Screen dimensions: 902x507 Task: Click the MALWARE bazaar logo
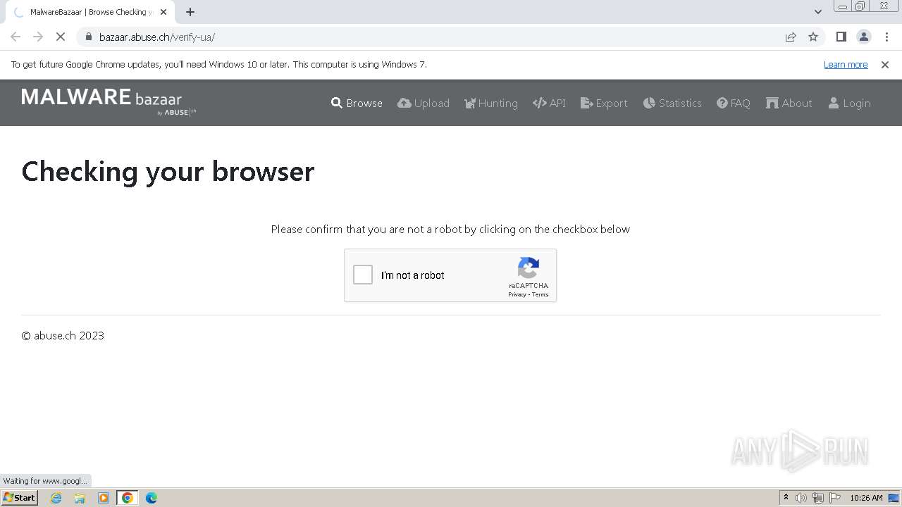(109, 101)
